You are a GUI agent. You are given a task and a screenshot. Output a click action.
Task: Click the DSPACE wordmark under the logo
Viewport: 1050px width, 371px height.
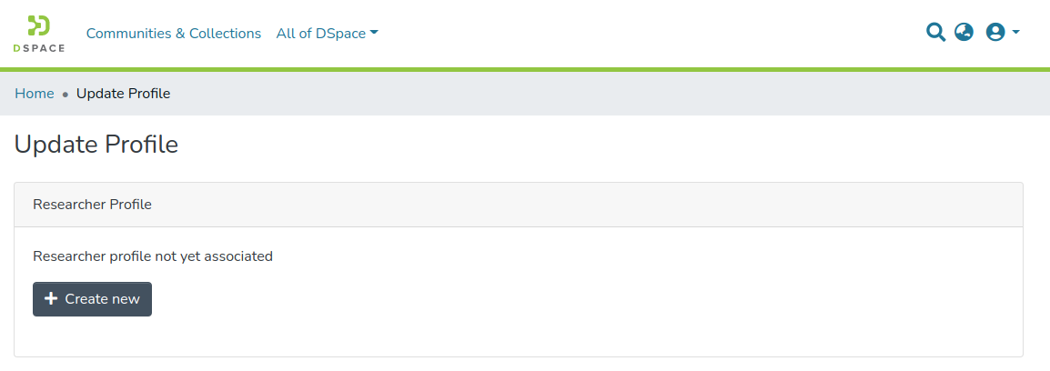(39, 48)
